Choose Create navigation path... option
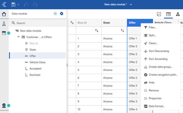This screenshot has width=183, height=113. [x=160, y=75]
